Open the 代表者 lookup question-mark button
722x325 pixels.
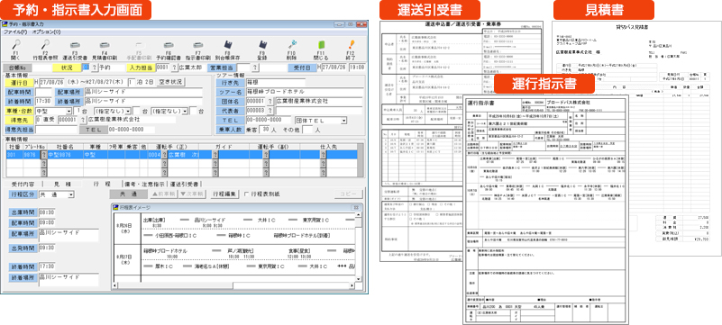270,111
